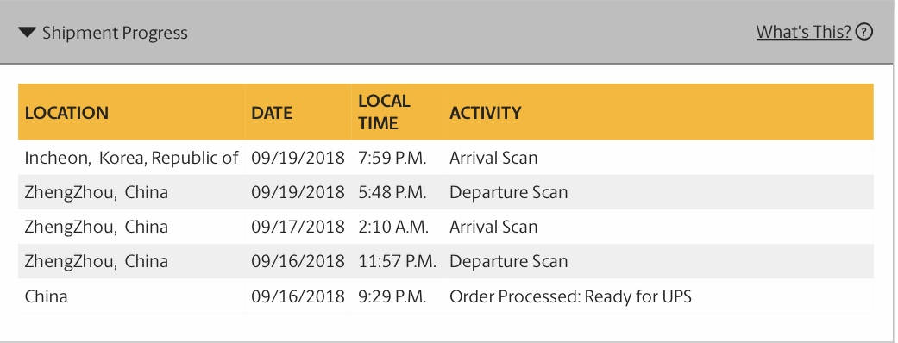Click the 9:29 P.M. time cell
The width and height of the screenshot is (898, 343).
pyautogui.click(x=392, y=296)
